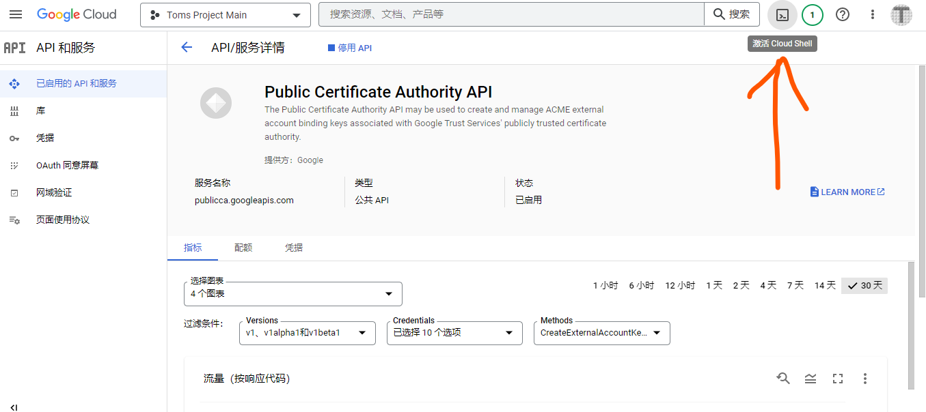The width and height of the screenshot is (926, 412).
Task: Click the domain verification checkbox icon
Action: tap(14, 192)
